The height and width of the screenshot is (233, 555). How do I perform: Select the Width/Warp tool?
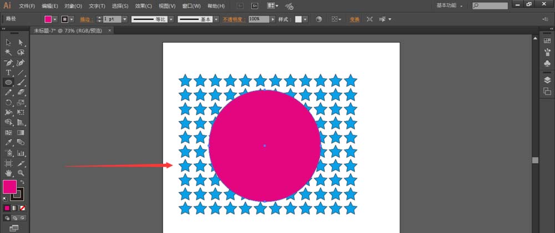(x=9, y=112)
